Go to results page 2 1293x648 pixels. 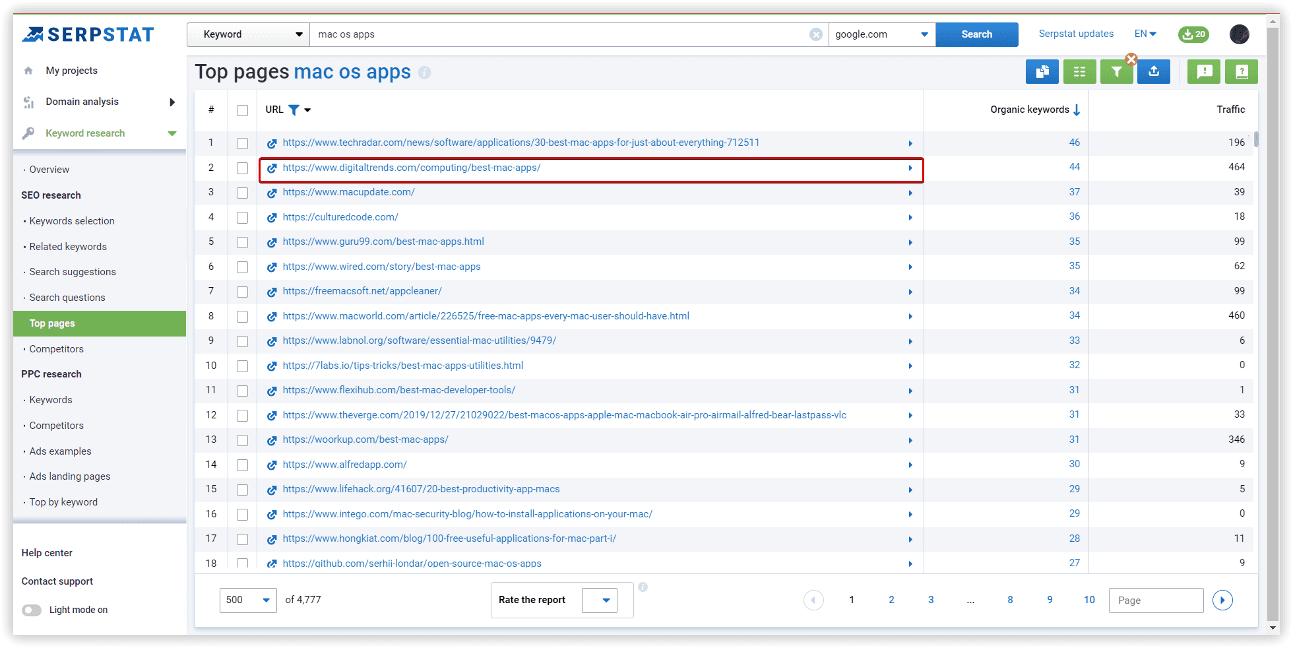(891, 600)
